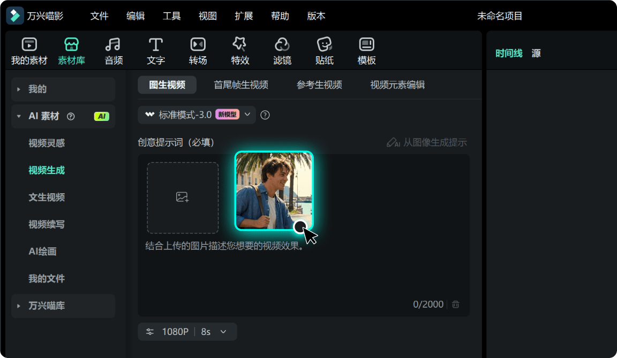The image size is (617, 358).
Task: Open the 编辑 menu
Action: click(x=136, y=16)
